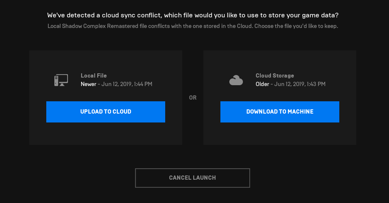Cancel the game launch
The image size is (389, 203).
click(192, 178)
